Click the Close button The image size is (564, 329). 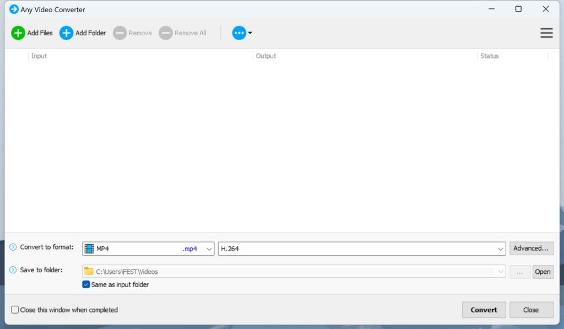pos(531,310)
